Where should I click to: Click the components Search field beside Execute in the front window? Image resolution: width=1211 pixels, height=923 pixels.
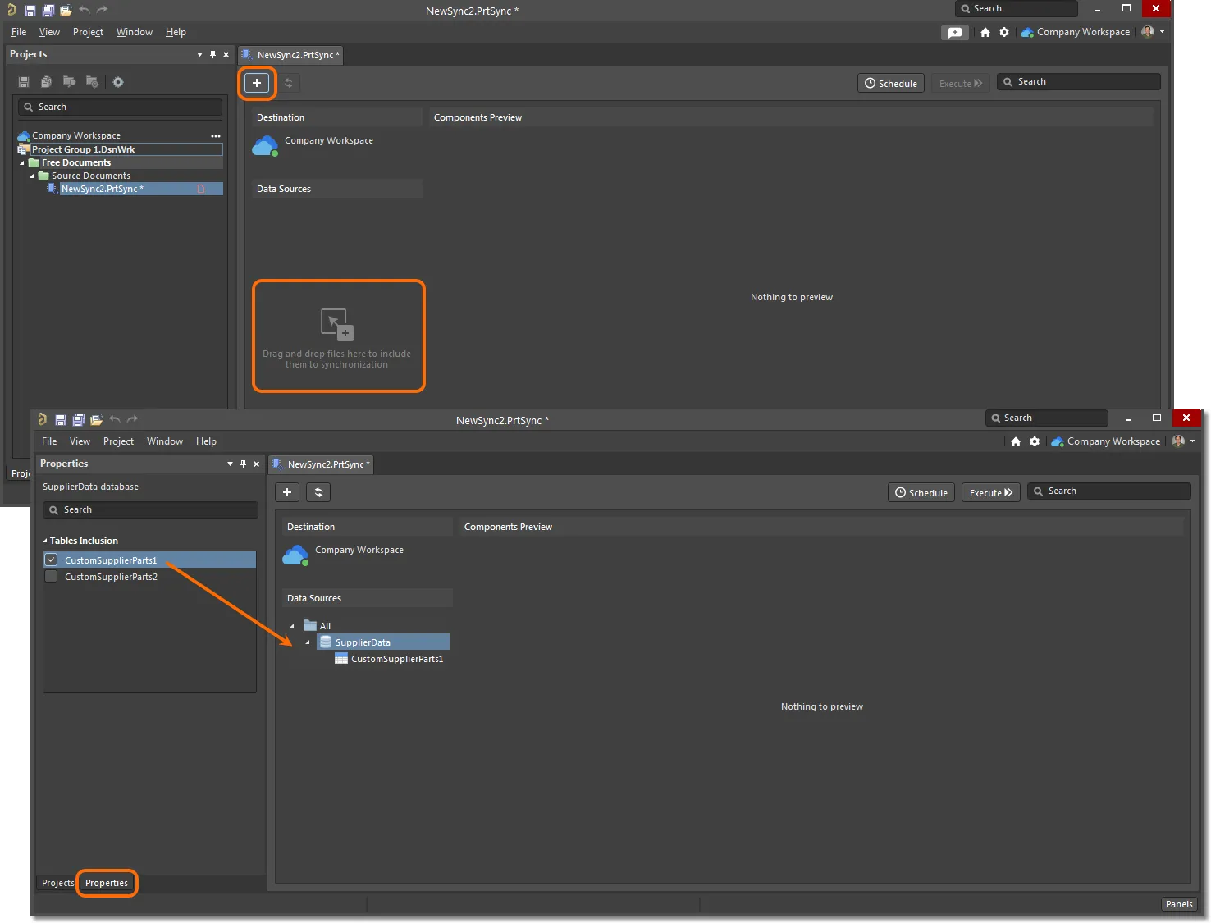click(1108, 491)
